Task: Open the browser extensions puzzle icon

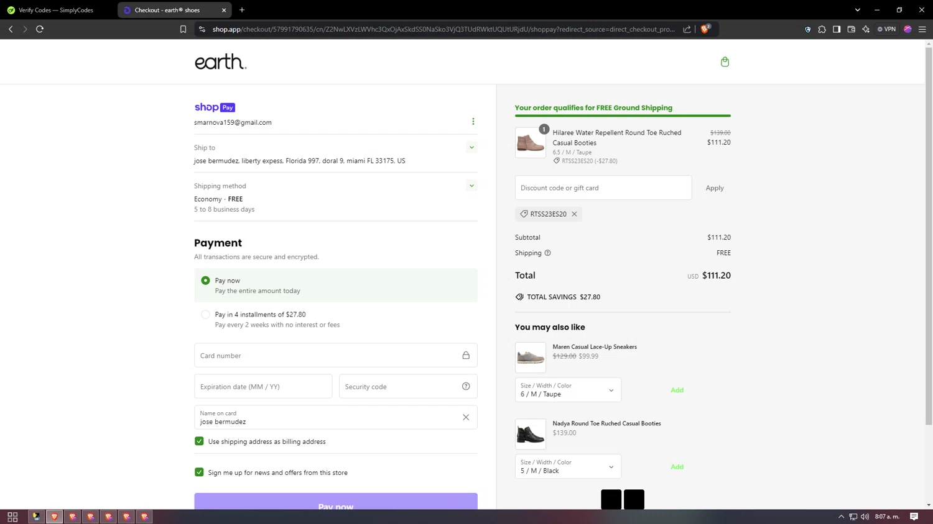Action: (822, 29)
